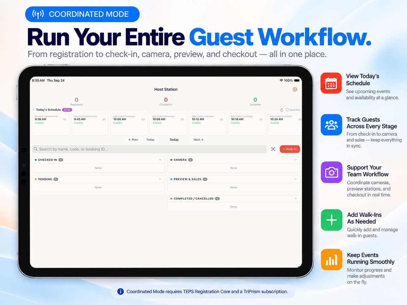This screenshot has height=305, width=407.
Task: Click the blue info icon in the footer note
Action: 121,291
